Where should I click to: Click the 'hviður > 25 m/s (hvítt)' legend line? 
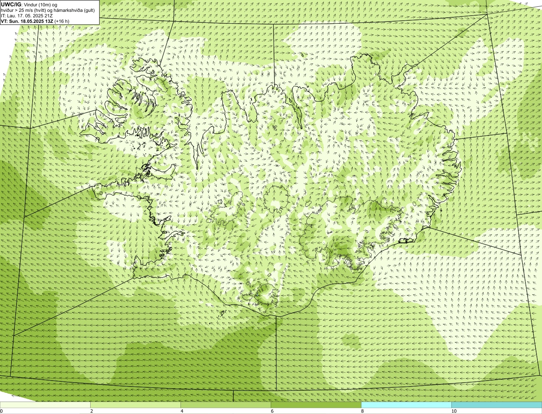48,10
